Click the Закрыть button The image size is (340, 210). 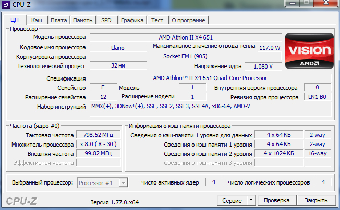[x=316, y=200]
